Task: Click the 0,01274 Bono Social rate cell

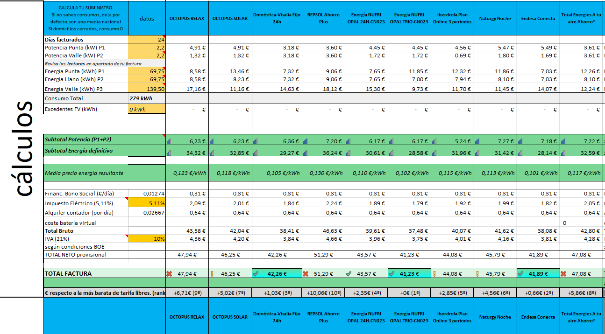Action: point(147,194)
